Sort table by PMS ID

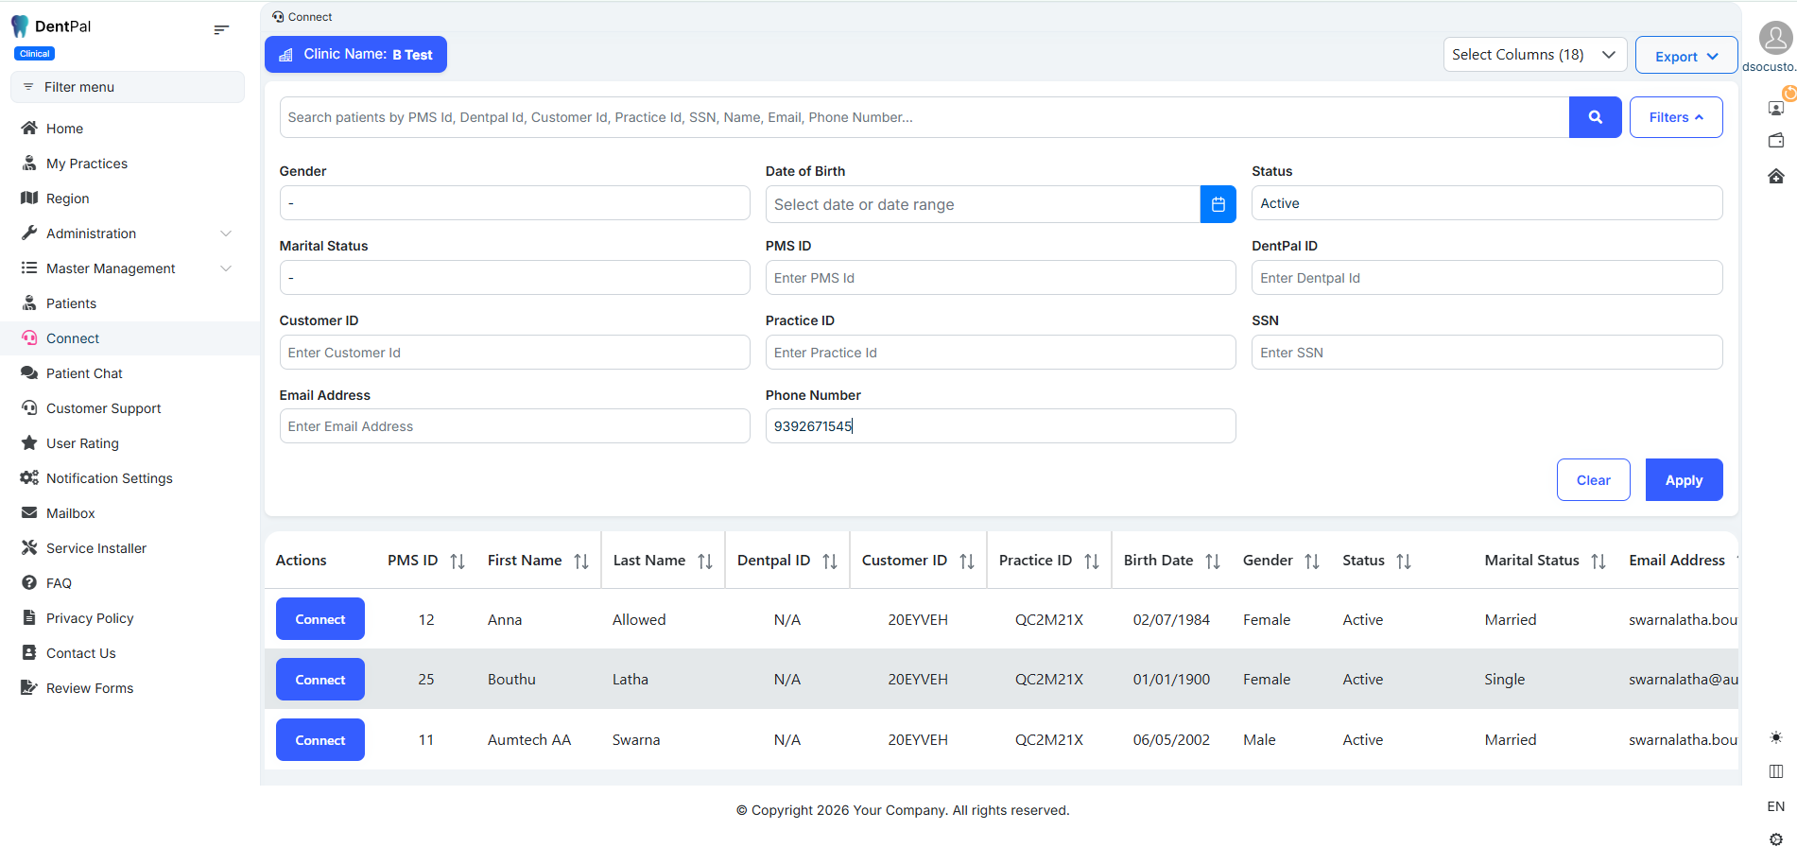click(x=458, y=562)
